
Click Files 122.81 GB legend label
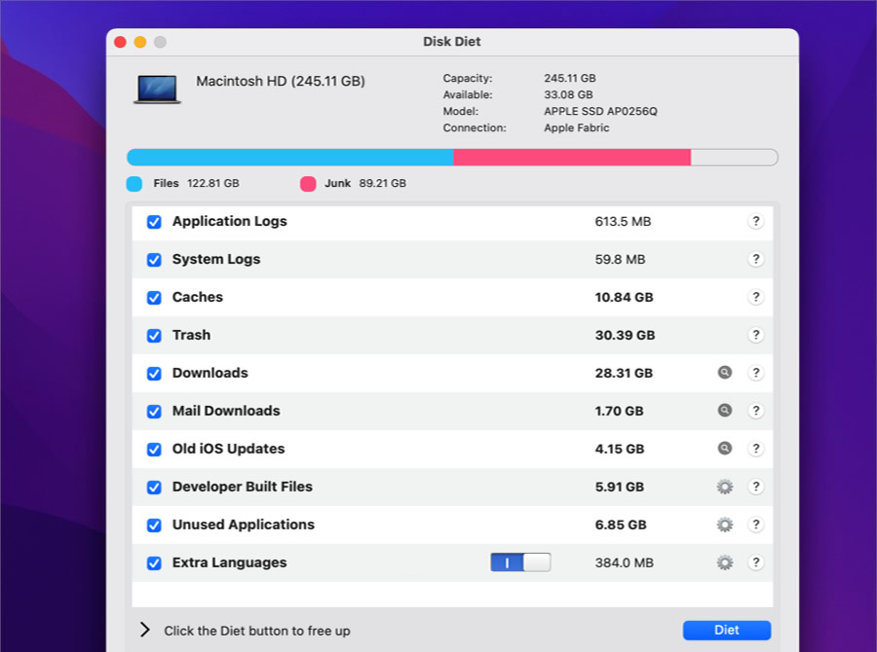point(196,183)
